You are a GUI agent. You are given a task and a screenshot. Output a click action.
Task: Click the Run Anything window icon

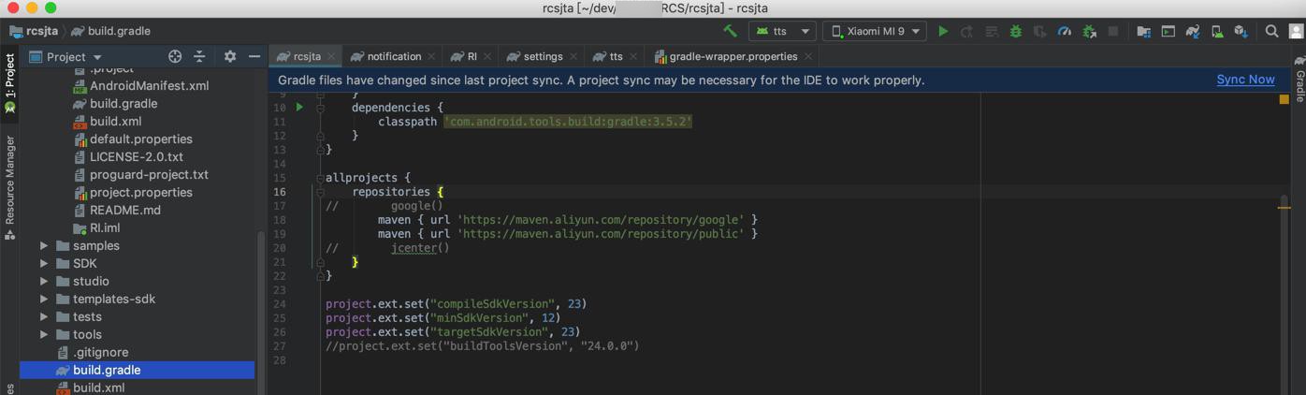(x=1168, y=31)
